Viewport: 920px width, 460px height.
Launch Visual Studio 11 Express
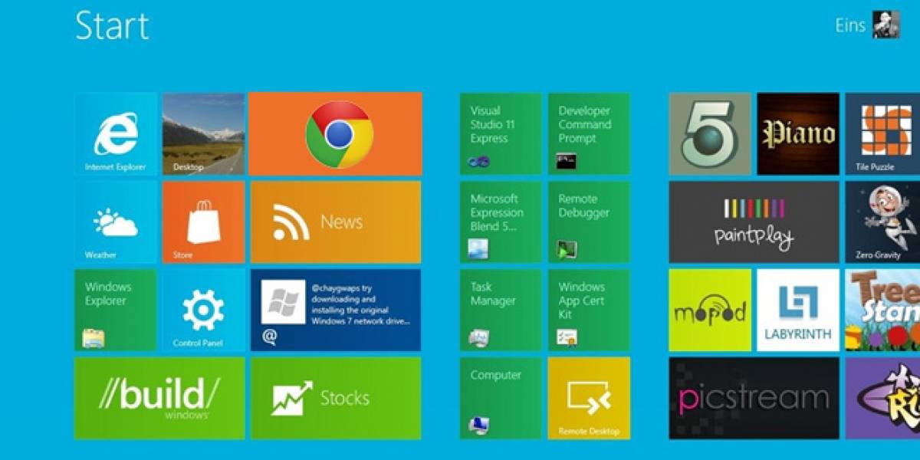501,134
